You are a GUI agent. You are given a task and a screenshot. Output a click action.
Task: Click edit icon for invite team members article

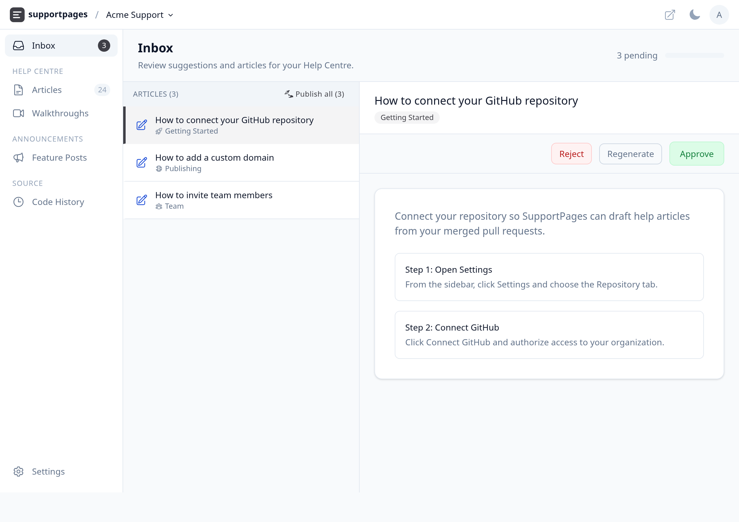coord(142,200)
